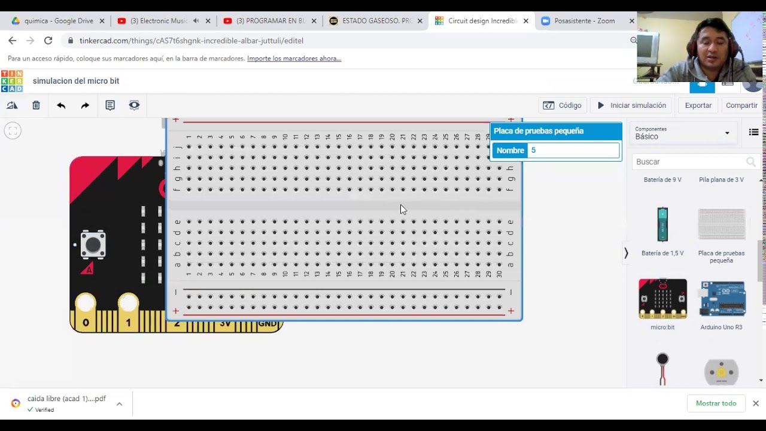Click the Exportar button
Screen dimensions: 766x431
[x=698, y=105]
